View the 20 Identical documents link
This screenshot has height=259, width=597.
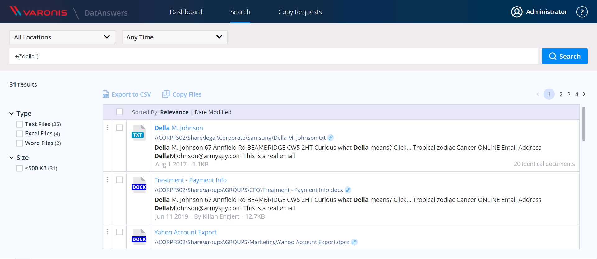pyautogui.click(x=544, y=164)
